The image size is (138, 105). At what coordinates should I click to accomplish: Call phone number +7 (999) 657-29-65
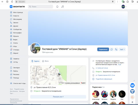click(x=102, y=68)
